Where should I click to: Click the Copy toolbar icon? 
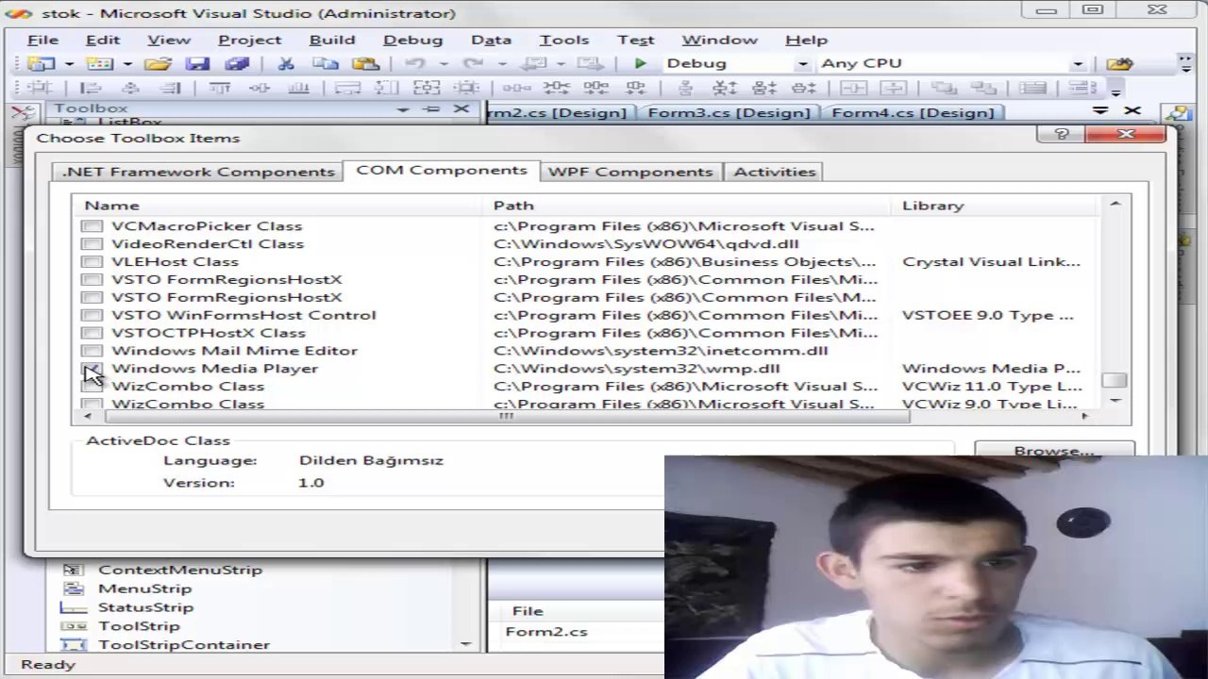(326, 63)
